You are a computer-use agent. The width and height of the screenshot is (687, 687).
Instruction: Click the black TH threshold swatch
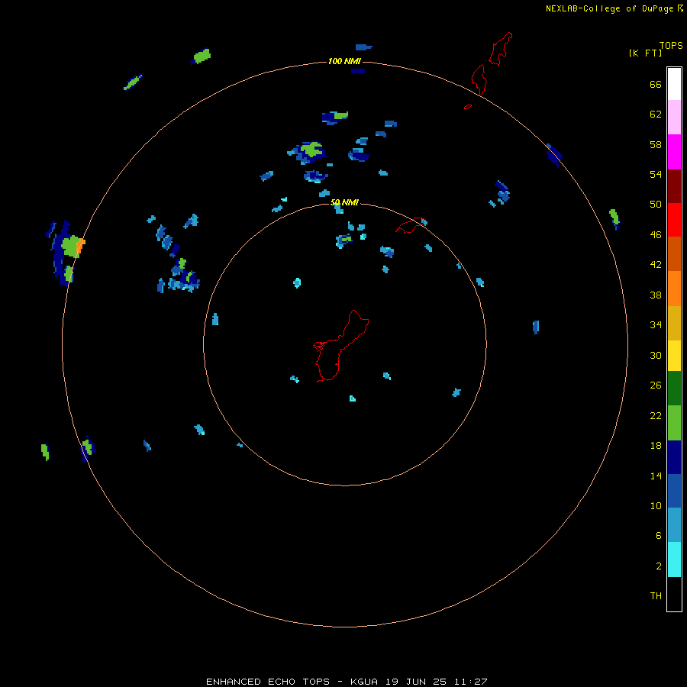coord(674,594)
